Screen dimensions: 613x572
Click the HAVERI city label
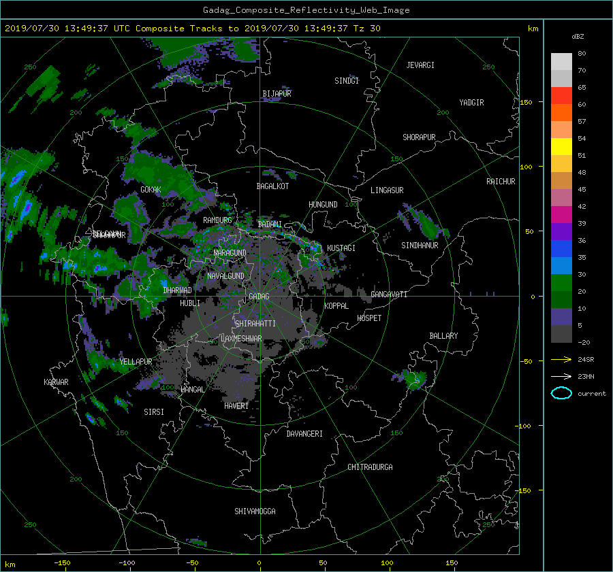tap(236, 406)
